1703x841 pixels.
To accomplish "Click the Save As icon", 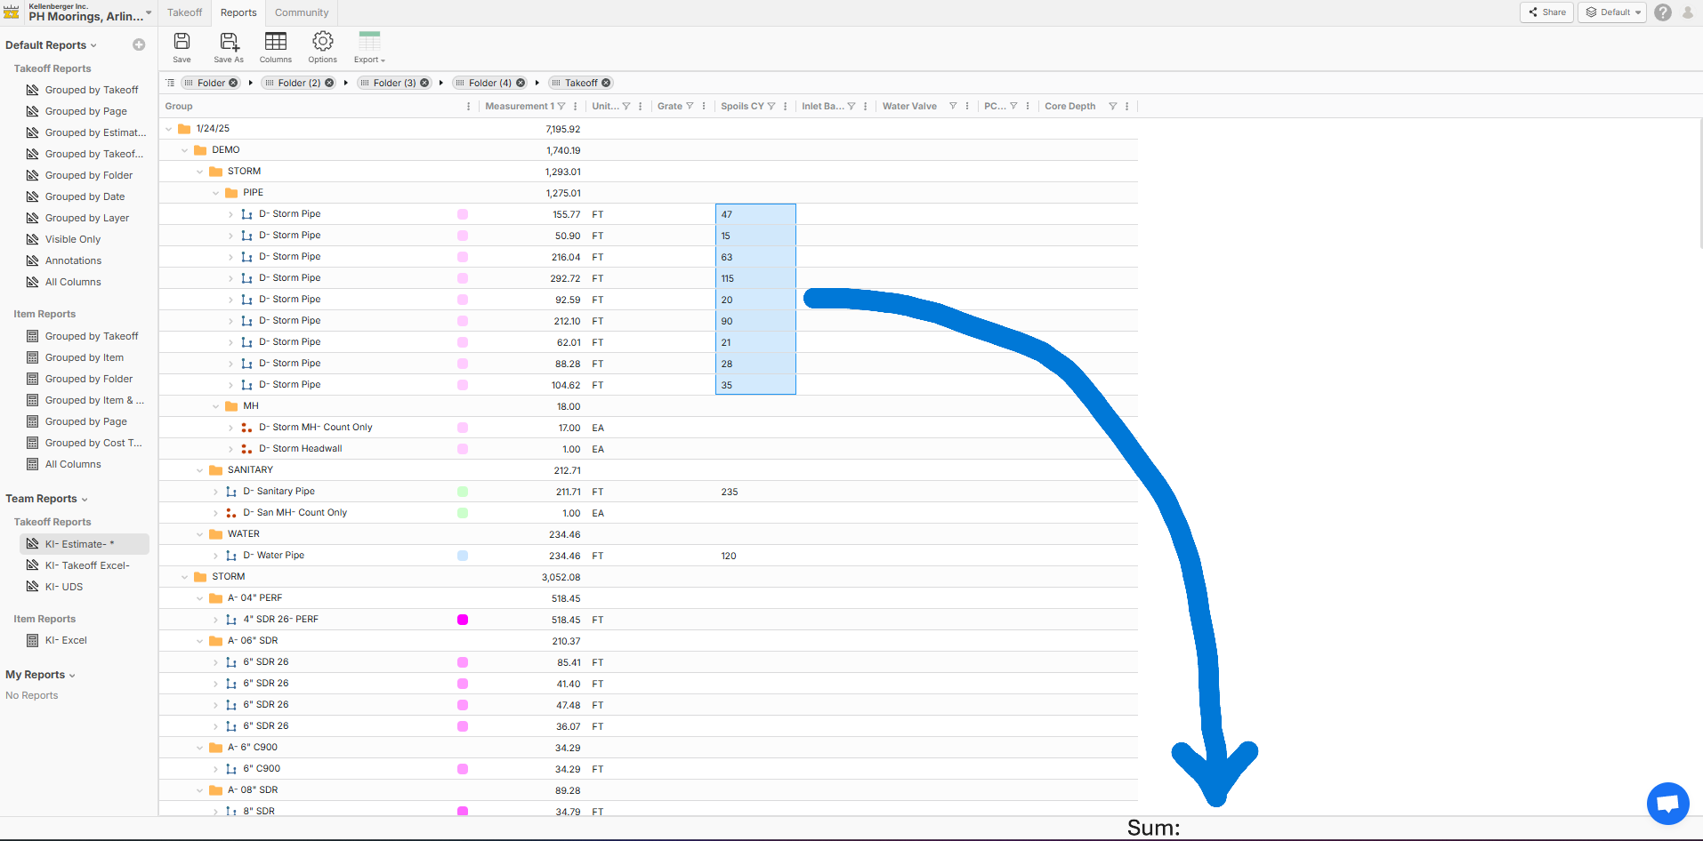I will tap(229, 47).
